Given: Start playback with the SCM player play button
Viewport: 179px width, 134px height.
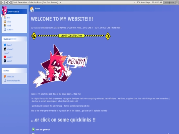Looking at the screenshot, I should [x=6, y=2].
